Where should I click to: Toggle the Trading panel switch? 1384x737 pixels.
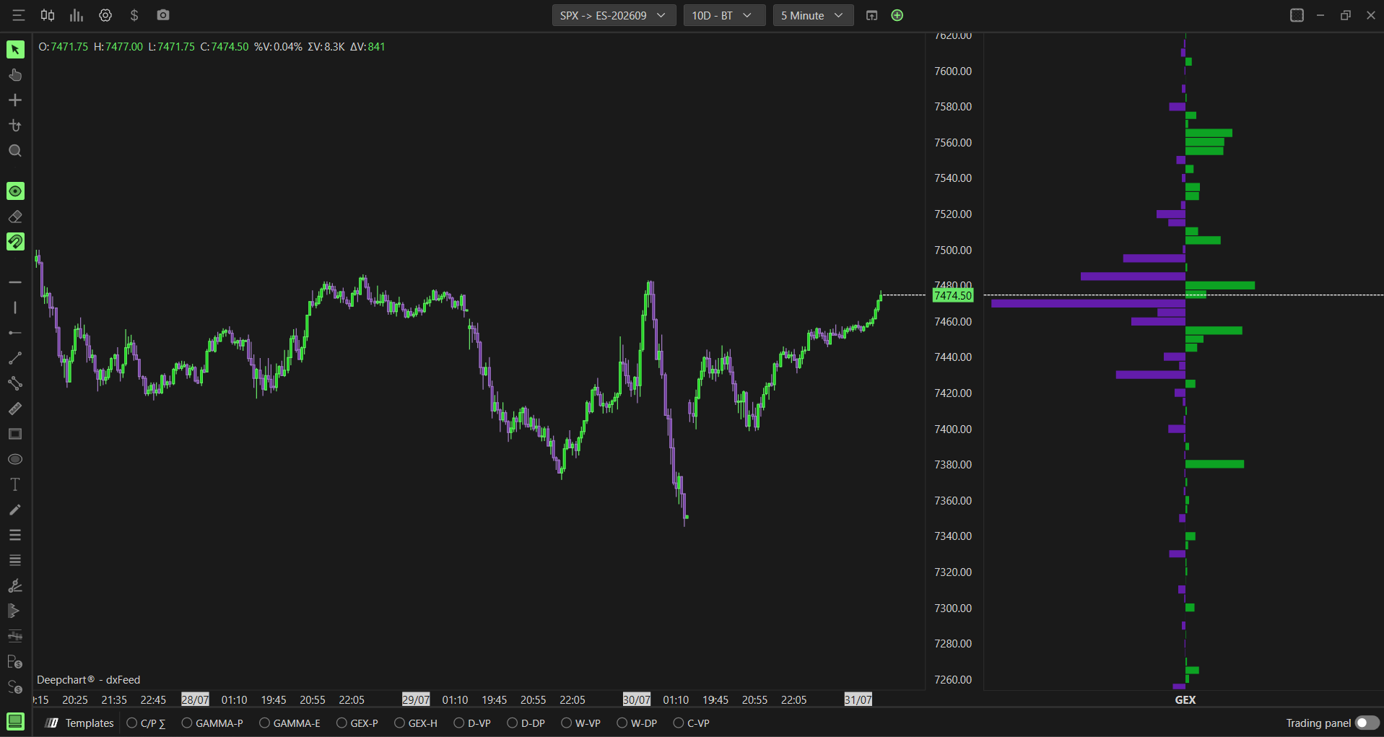pyautogui.click(x=1367, y=723)
